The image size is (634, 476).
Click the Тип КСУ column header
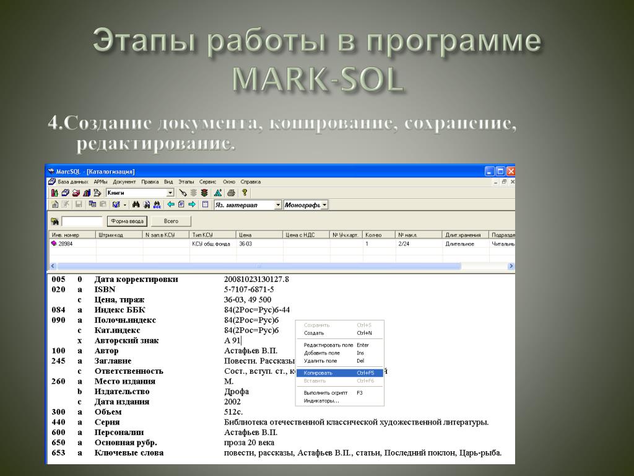[212, 235]
